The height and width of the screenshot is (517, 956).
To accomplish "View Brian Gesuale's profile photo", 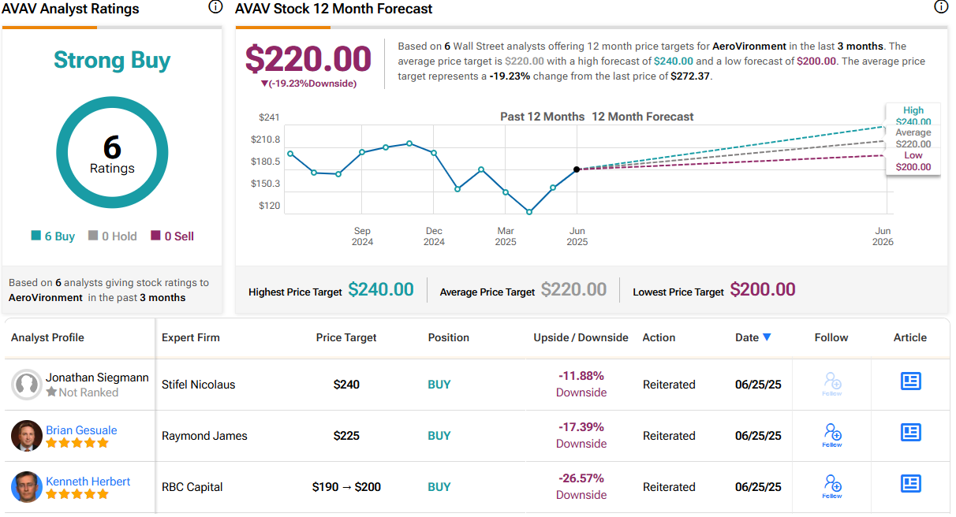I will [x=27, y=436].
